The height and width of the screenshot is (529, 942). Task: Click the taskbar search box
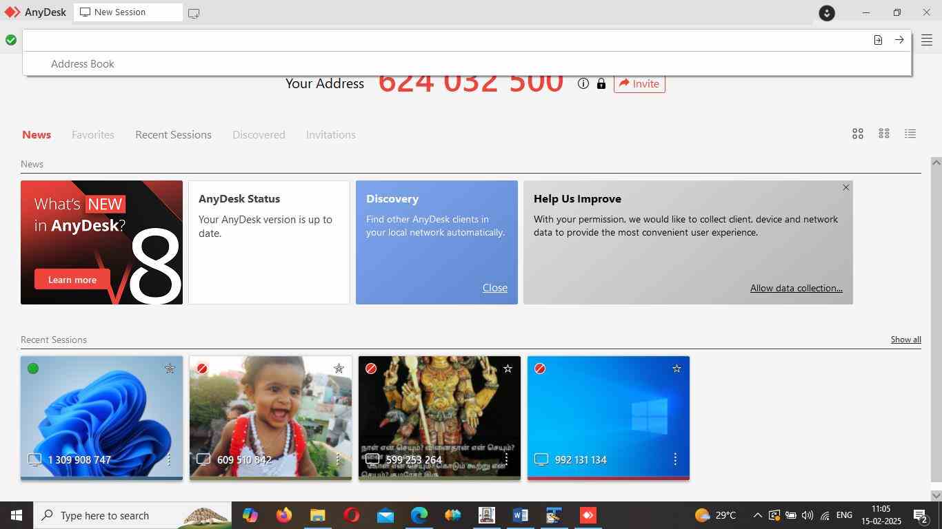click(132, 515)
